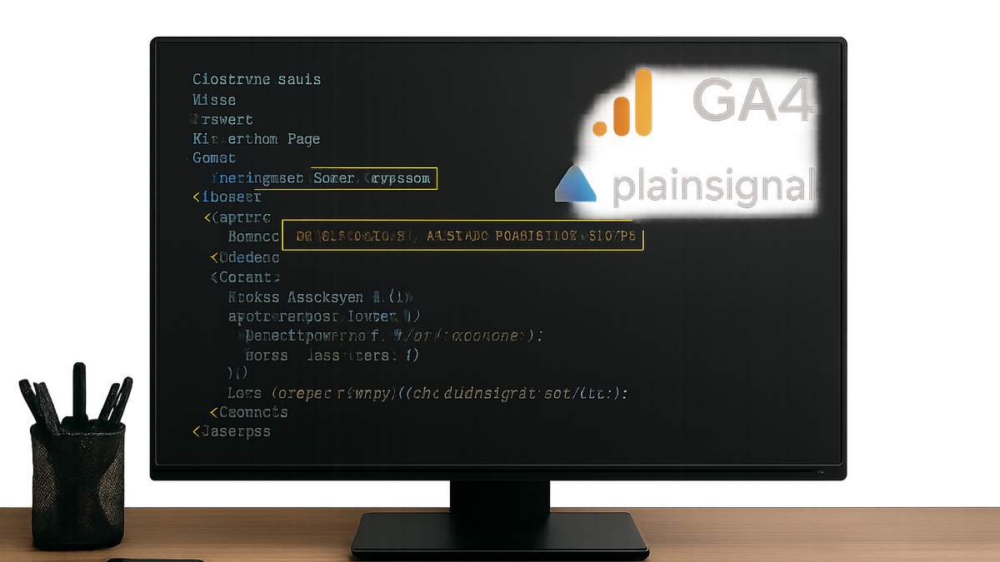Click the "Misse" code line
The height and width of the screenshot is (562, 1000).
coord(214,100)
